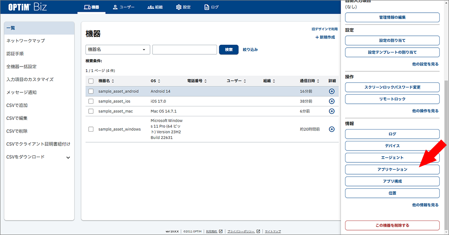Screen dimensions: 449x235
Task: Open the 機器 tab in top navigation
Action: 92,7
